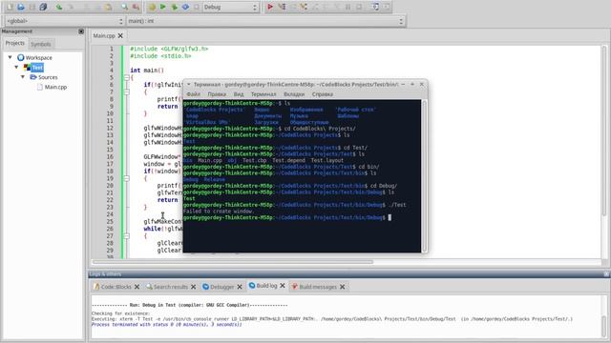Image resolution: width=611 pixels, height=343 pixels.
Task: Open the terminal's Файл menu
Action: click(x=193, y=94)
